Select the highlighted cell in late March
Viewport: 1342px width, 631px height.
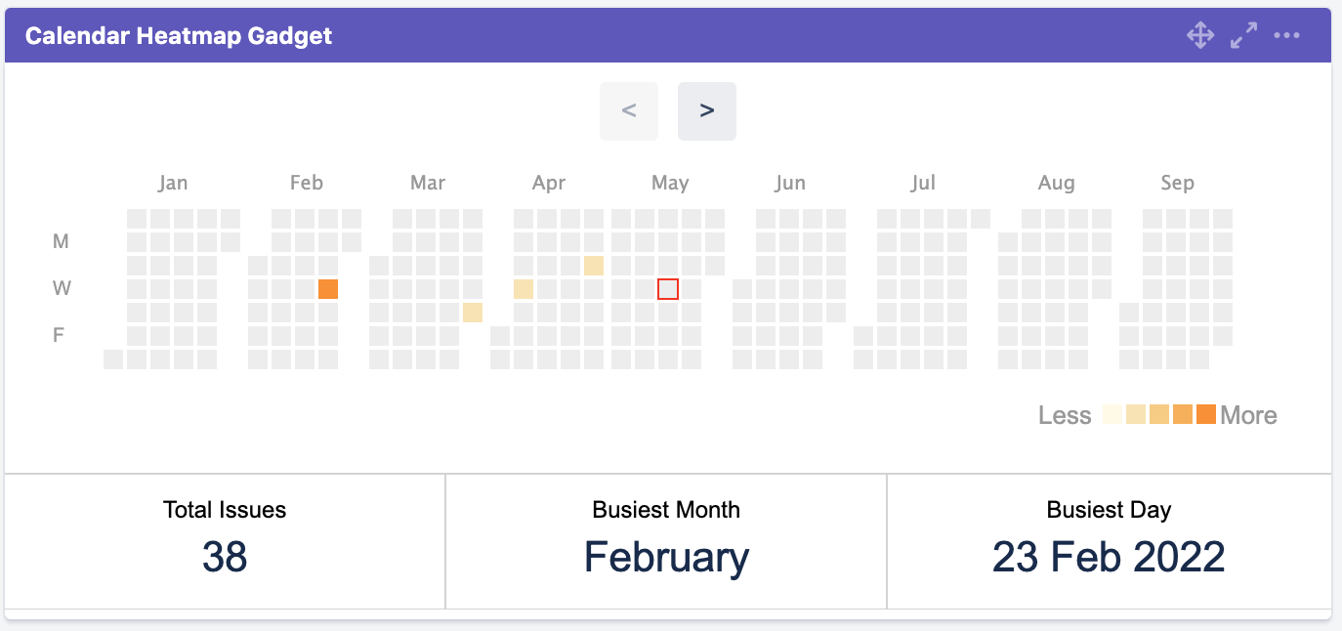click(473, 312)
